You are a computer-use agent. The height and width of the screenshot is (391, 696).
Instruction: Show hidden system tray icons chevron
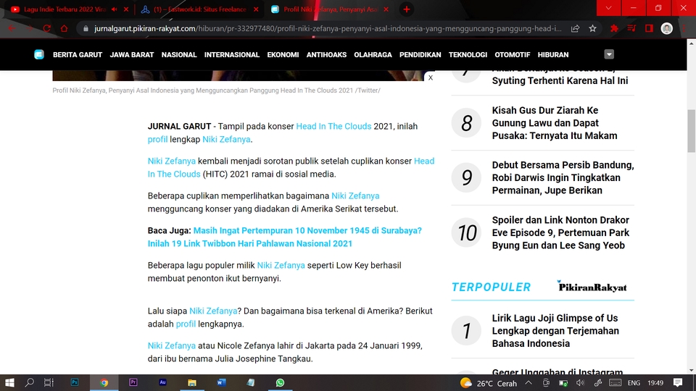coord(529,382)
